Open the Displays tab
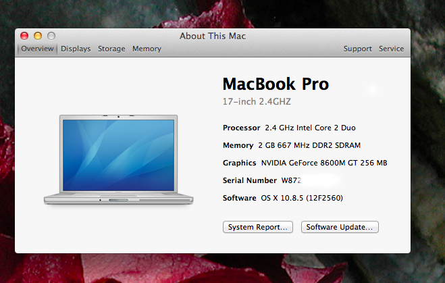The image size is (445, 283). tap(76, 49)
